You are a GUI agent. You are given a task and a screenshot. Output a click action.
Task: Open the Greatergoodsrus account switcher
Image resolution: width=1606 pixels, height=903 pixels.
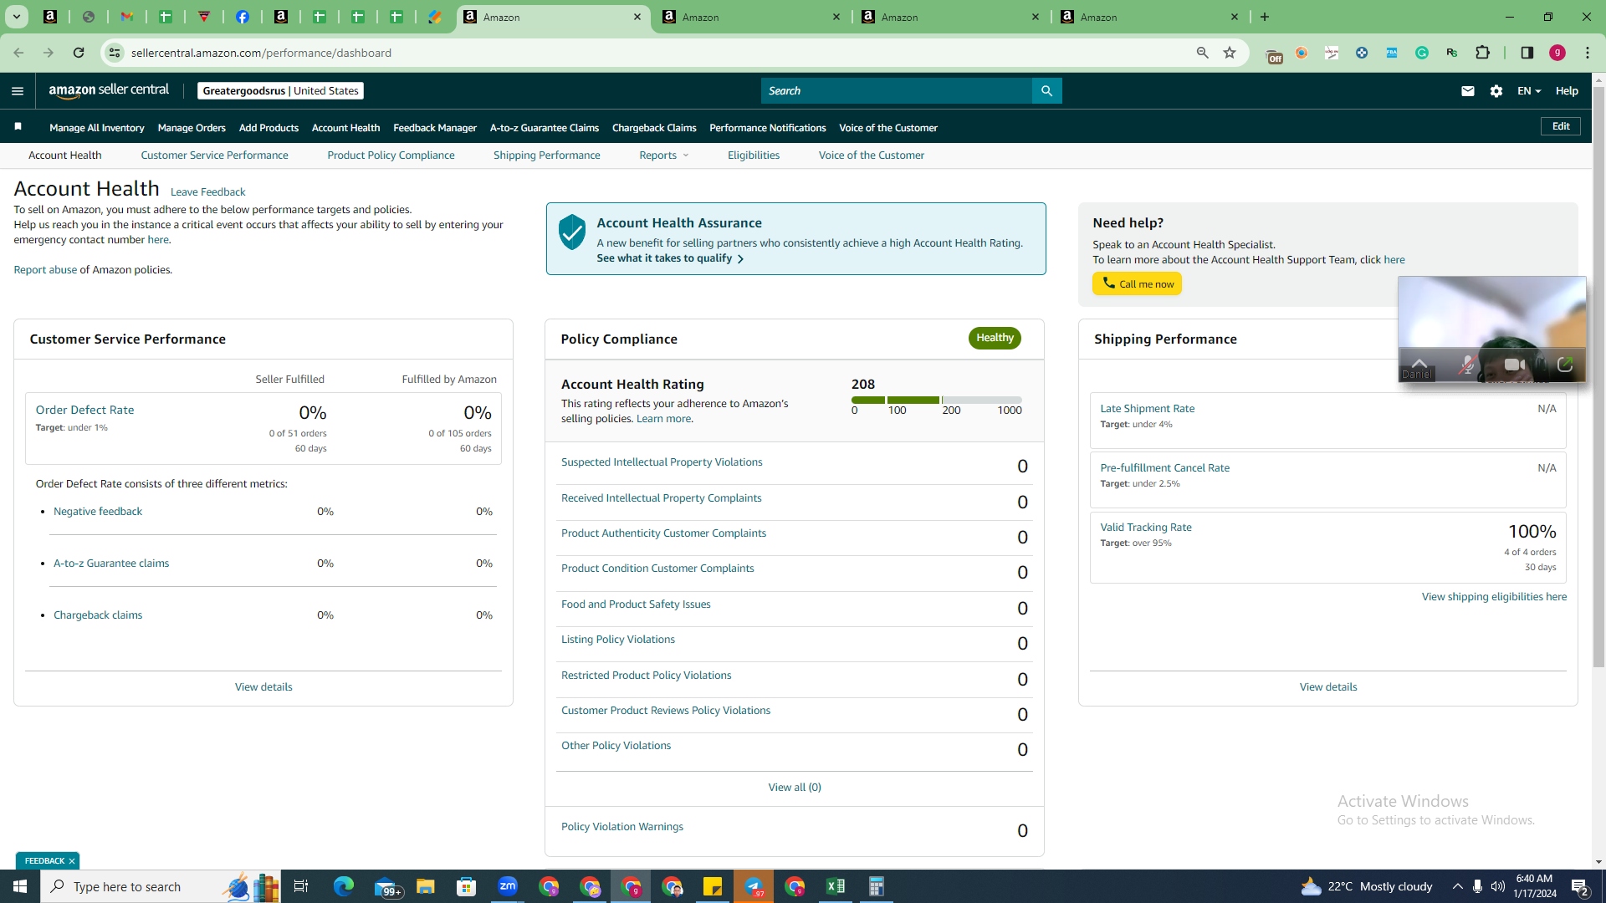[x=280, y=91]
